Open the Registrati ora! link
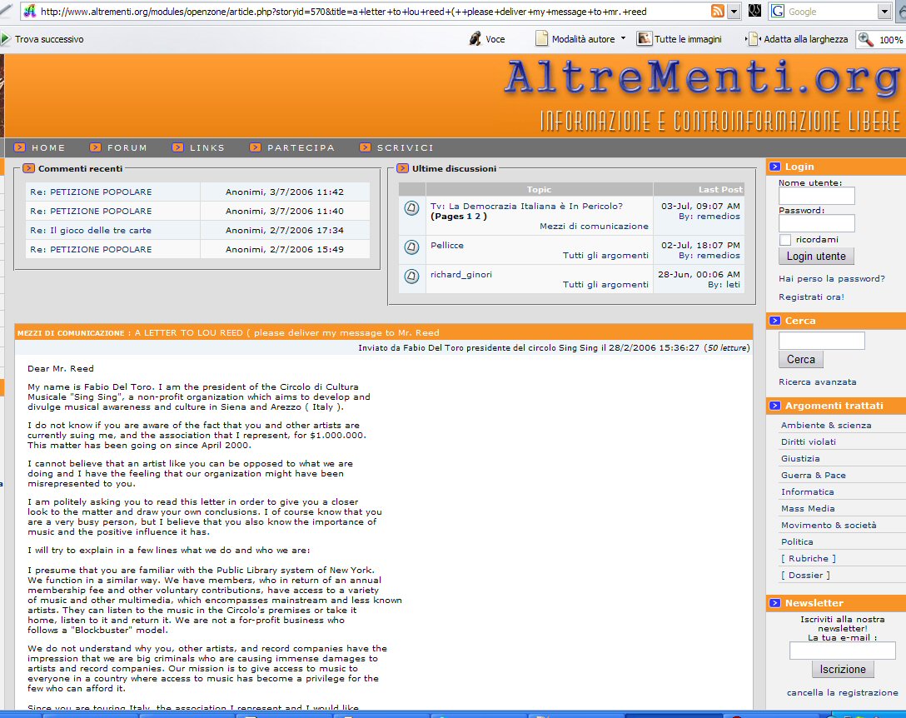The height and width of the screenshot is (718, 906). coord(811,297)
